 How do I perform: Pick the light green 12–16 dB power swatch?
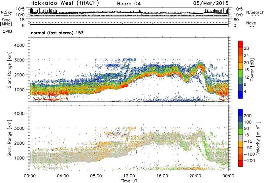point(241,73)
